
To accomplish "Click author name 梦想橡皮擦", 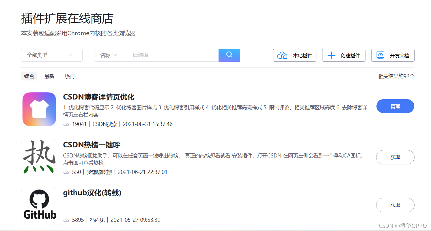I will coord(99,172).
